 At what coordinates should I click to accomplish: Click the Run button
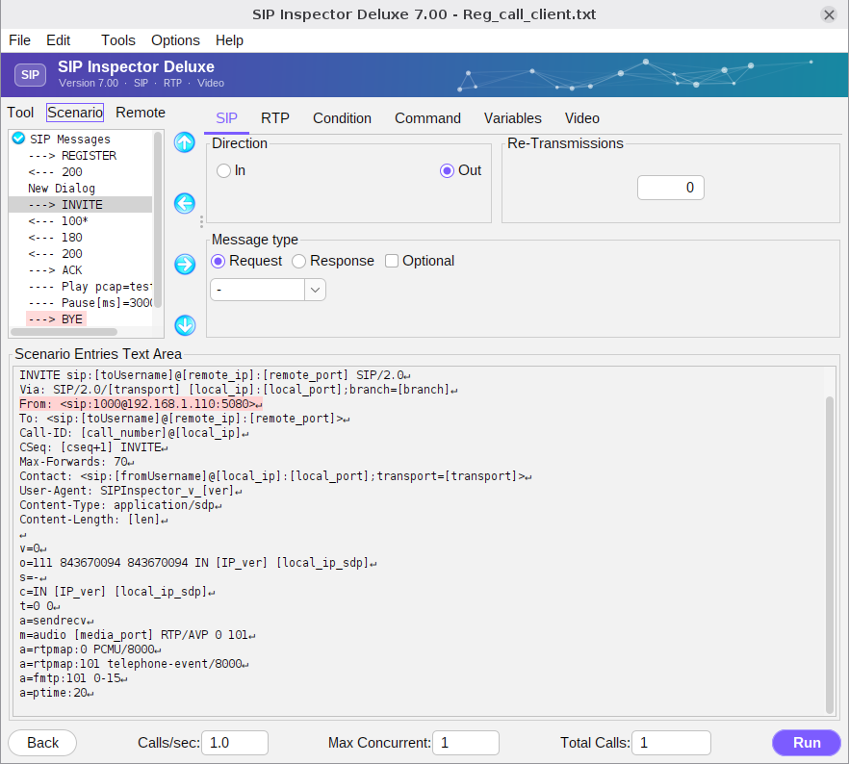pos(807,743)
